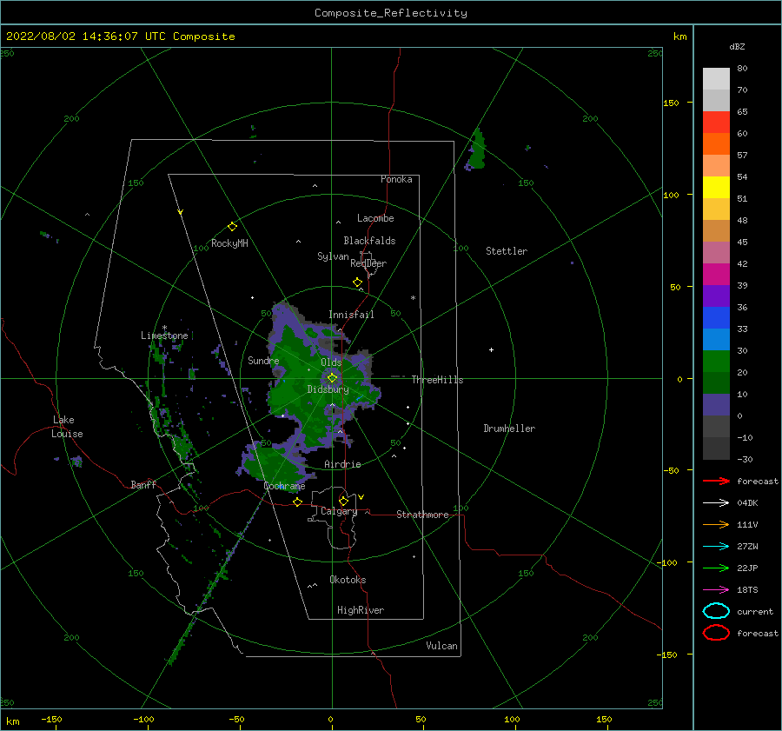The width and height of the screenshot is (782, 731).
Task: Click the -30 label in the dBZ legend
Action: coord(745,459)
